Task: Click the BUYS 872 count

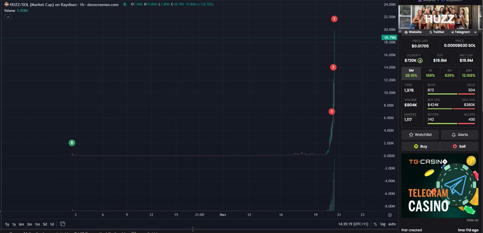Action: [x=431, y=90]
